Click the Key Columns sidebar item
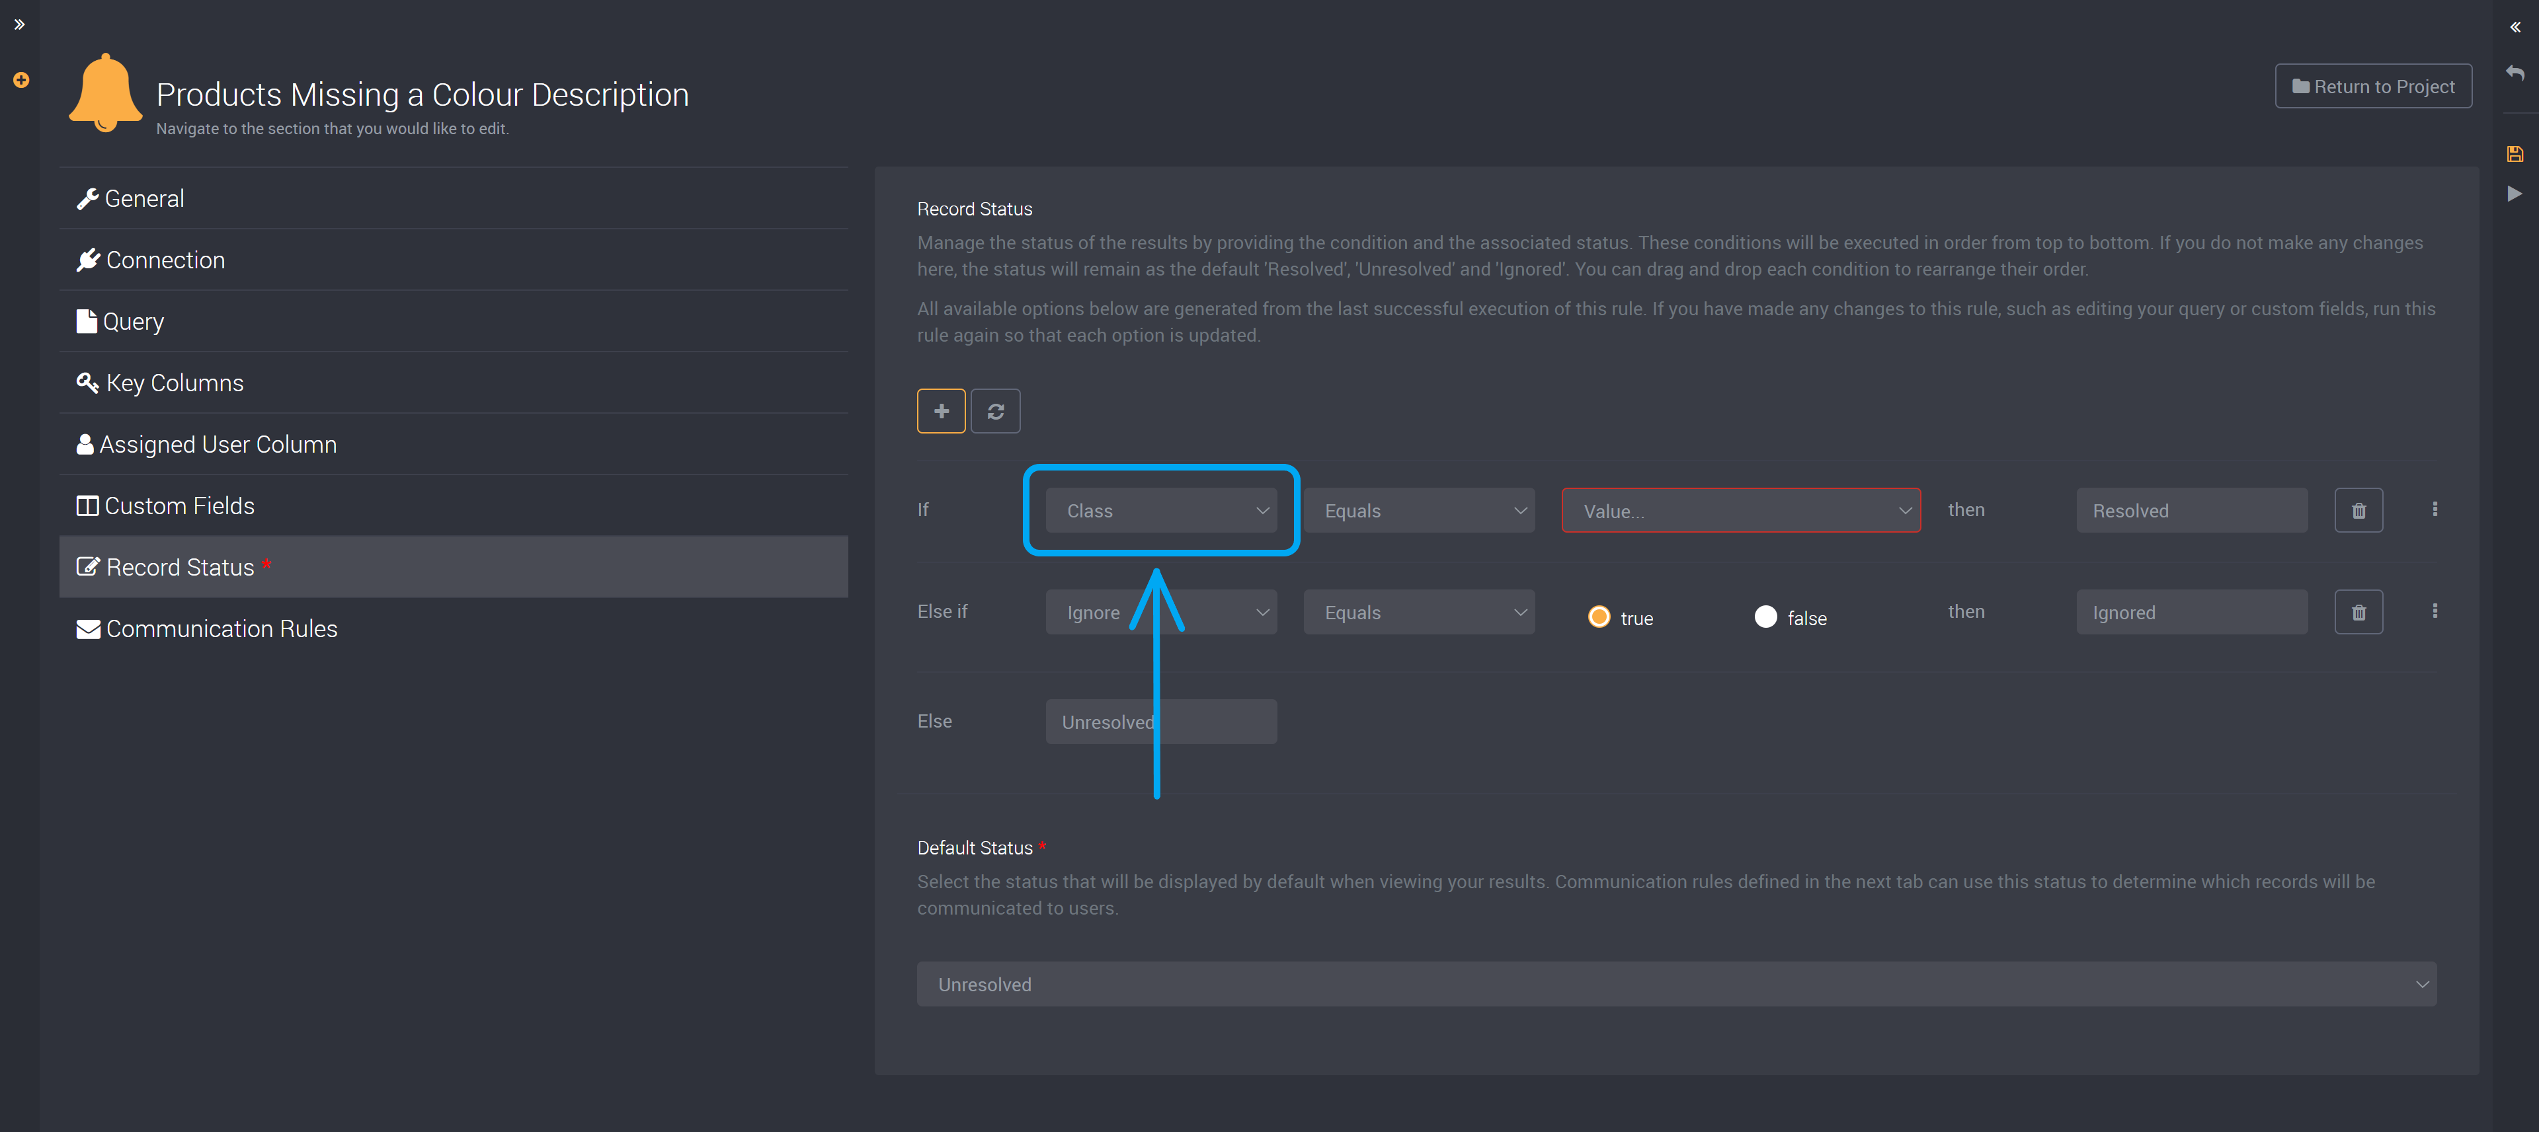This screenshot has width=2539, height=1132. tap(175, 382)
